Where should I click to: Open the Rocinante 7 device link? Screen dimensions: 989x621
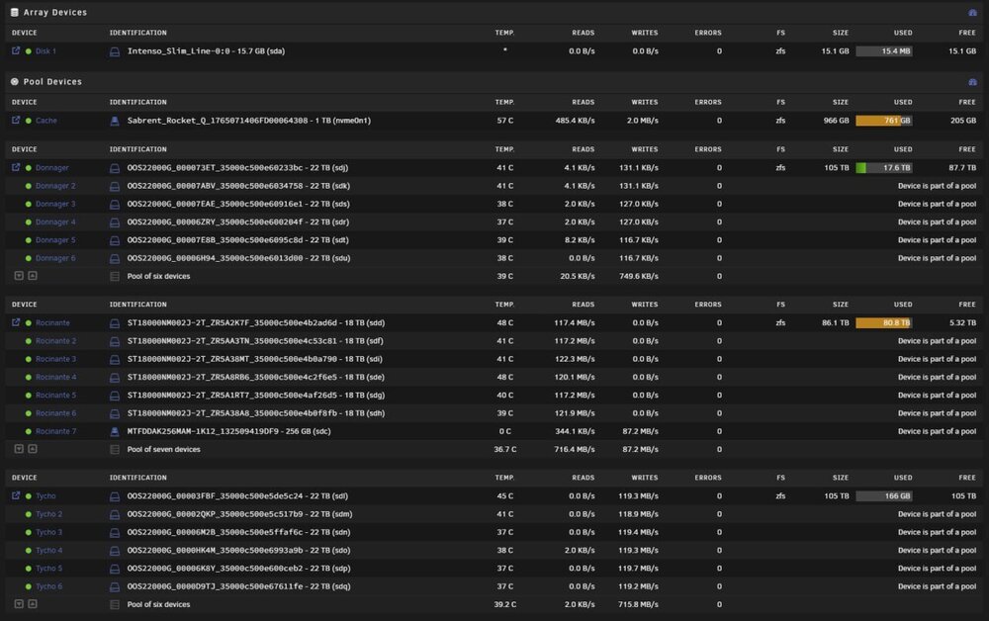click(55, 431)
